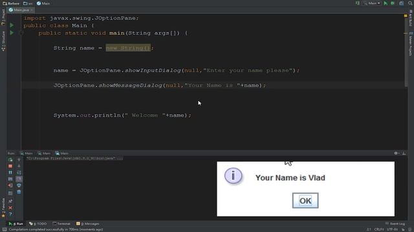Open the TODO tool window
The image size is (414, 232).
tap(38, 224)
